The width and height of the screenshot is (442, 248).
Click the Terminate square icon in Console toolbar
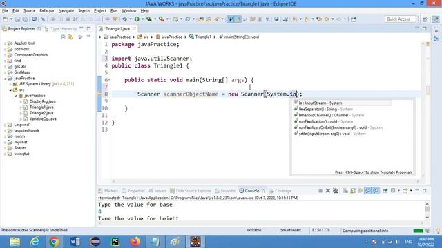click(320, 191)
